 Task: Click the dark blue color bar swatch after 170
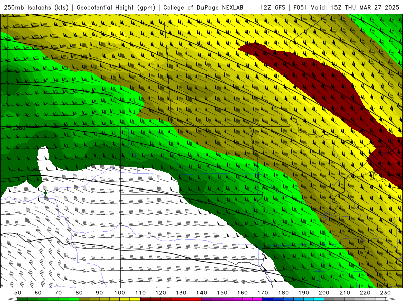tap(268, 299)
